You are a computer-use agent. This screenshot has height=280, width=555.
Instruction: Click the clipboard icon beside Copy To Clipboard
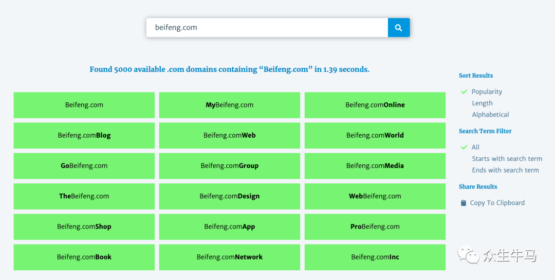coord(464,203)
